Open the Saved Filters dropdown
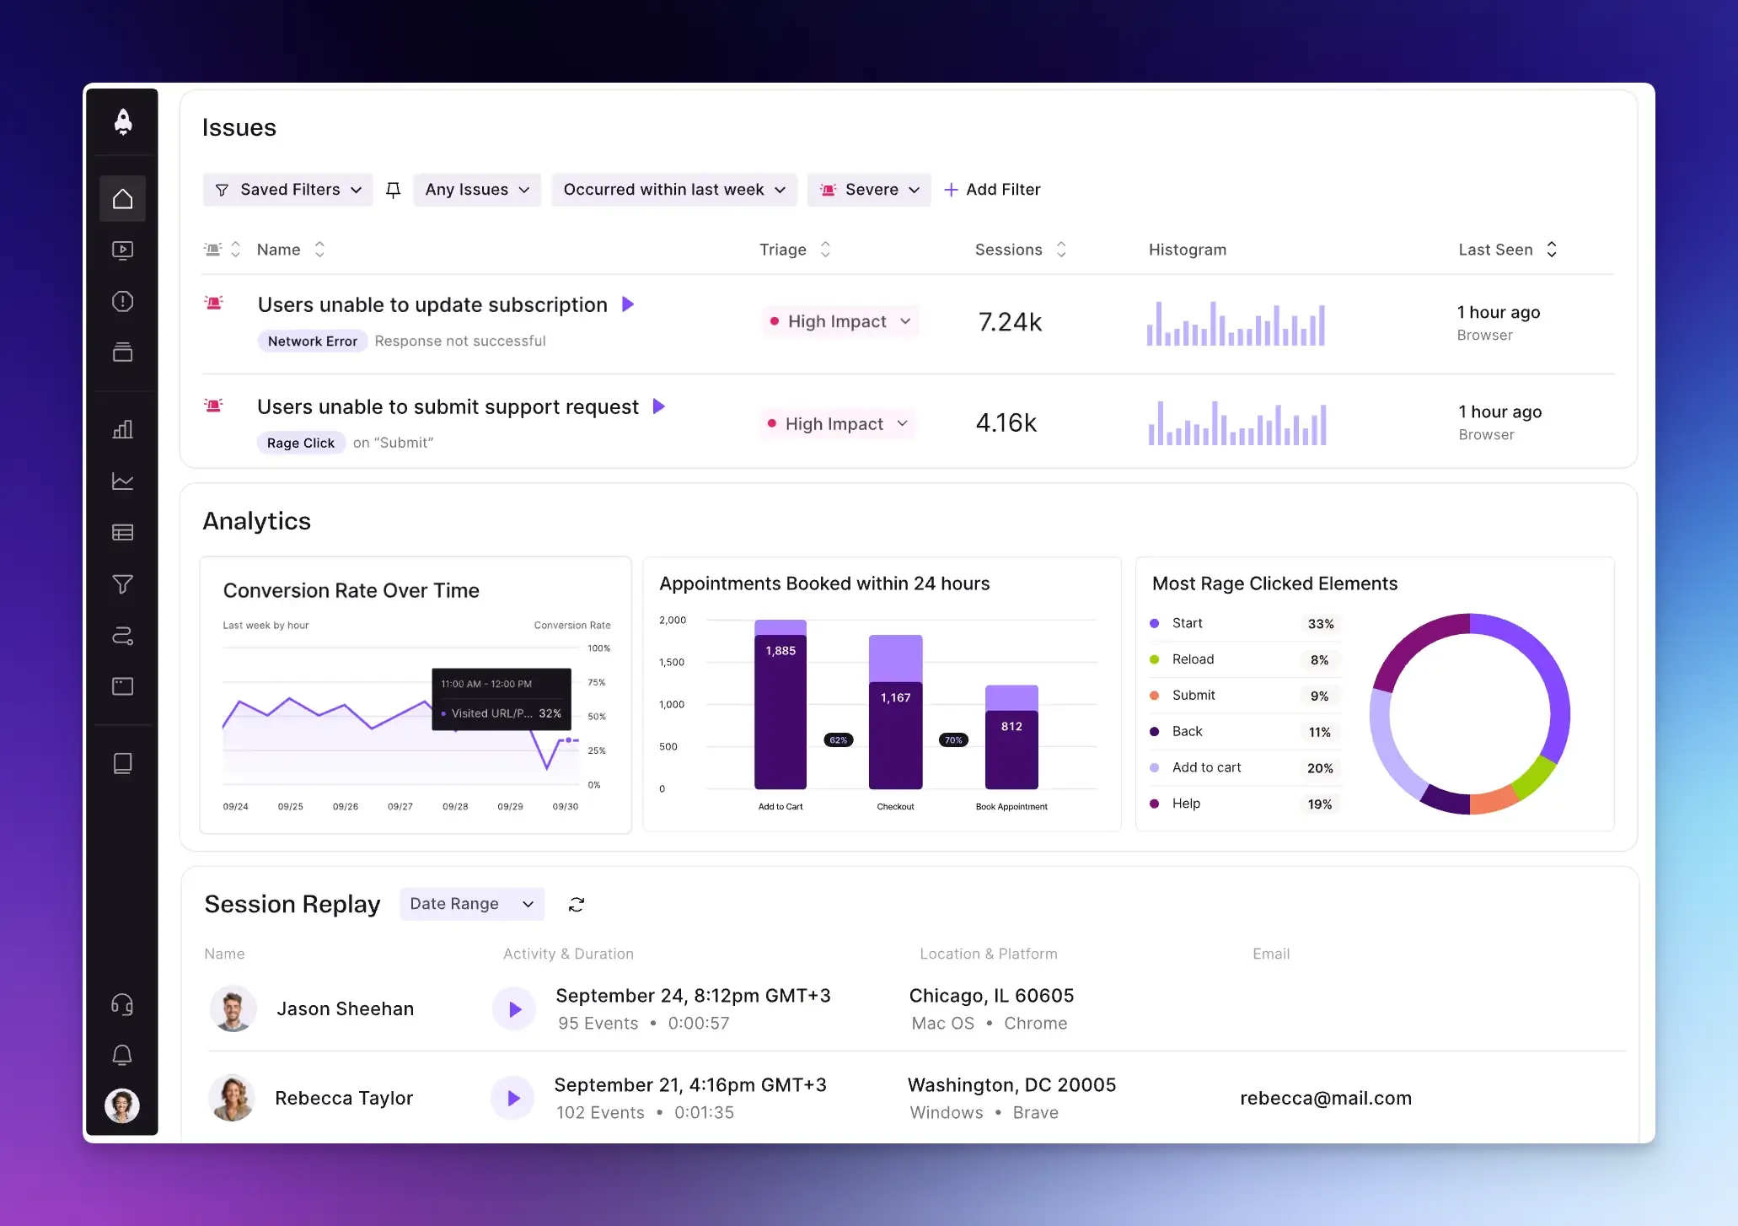This screenshot has height=1226, width=1738. pos(287,190)
